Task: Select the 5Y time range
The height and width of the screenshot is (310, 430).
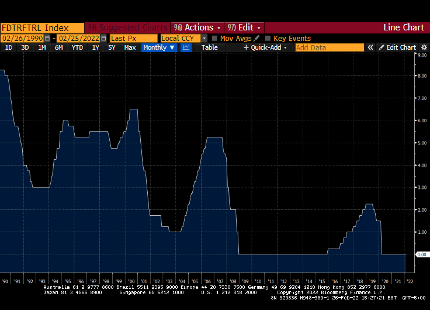Action: [x=112, y=47]
